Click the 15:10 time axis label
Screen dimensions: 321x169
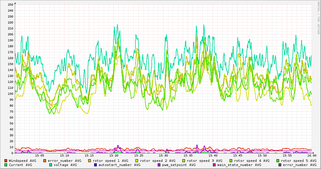(64, 156)
